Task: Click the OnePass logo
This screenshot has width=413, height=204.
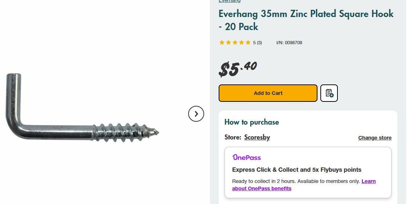Action: tap(247, 158)
